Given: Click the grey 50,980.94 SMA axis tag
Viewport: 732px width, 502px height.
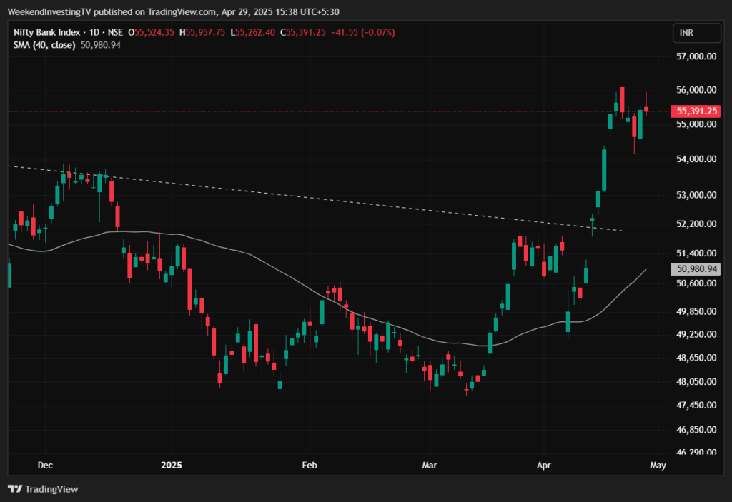Looking at the screenshot, I should pyautogui.click(x=696, y=269).
